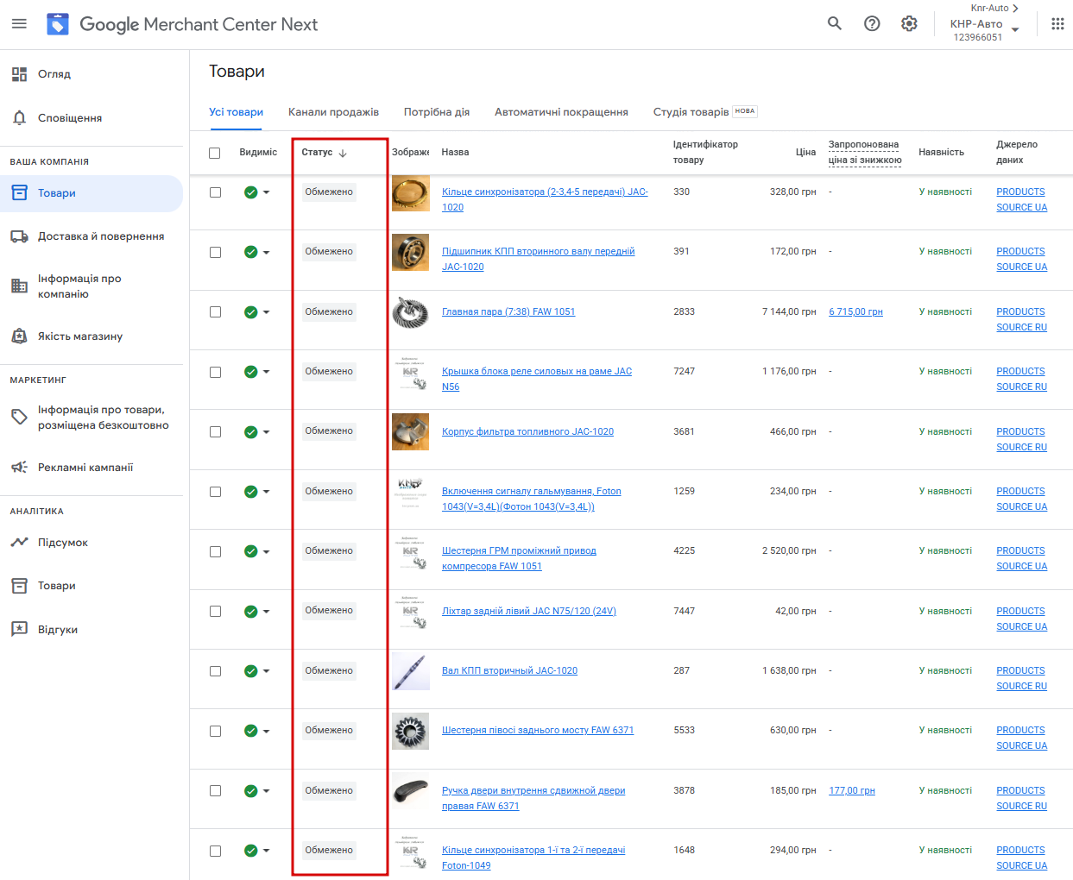This screenshot has width=1073, height=880.
Task: Open the hamburger main menu
Action: point(19,24)
